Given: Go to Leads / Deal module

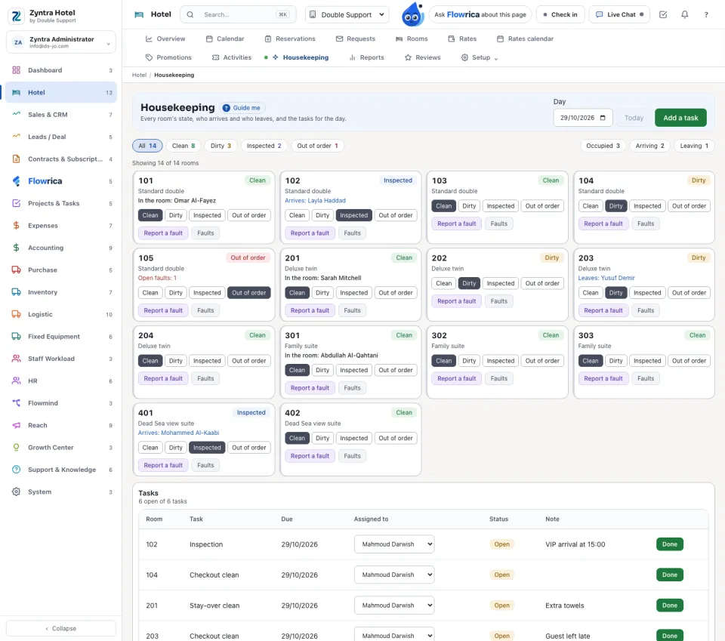Looking at the screenshot, I should (x=61, y=137).
